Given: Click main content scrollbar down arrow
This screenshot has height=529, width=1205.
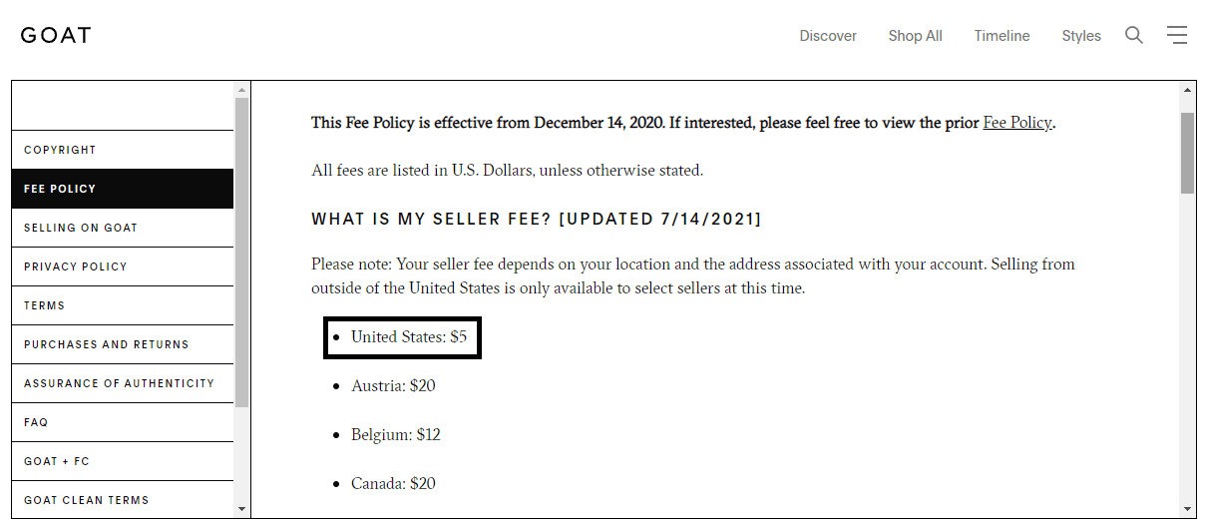Looking at the screenshot, I should pos(1187,509).
